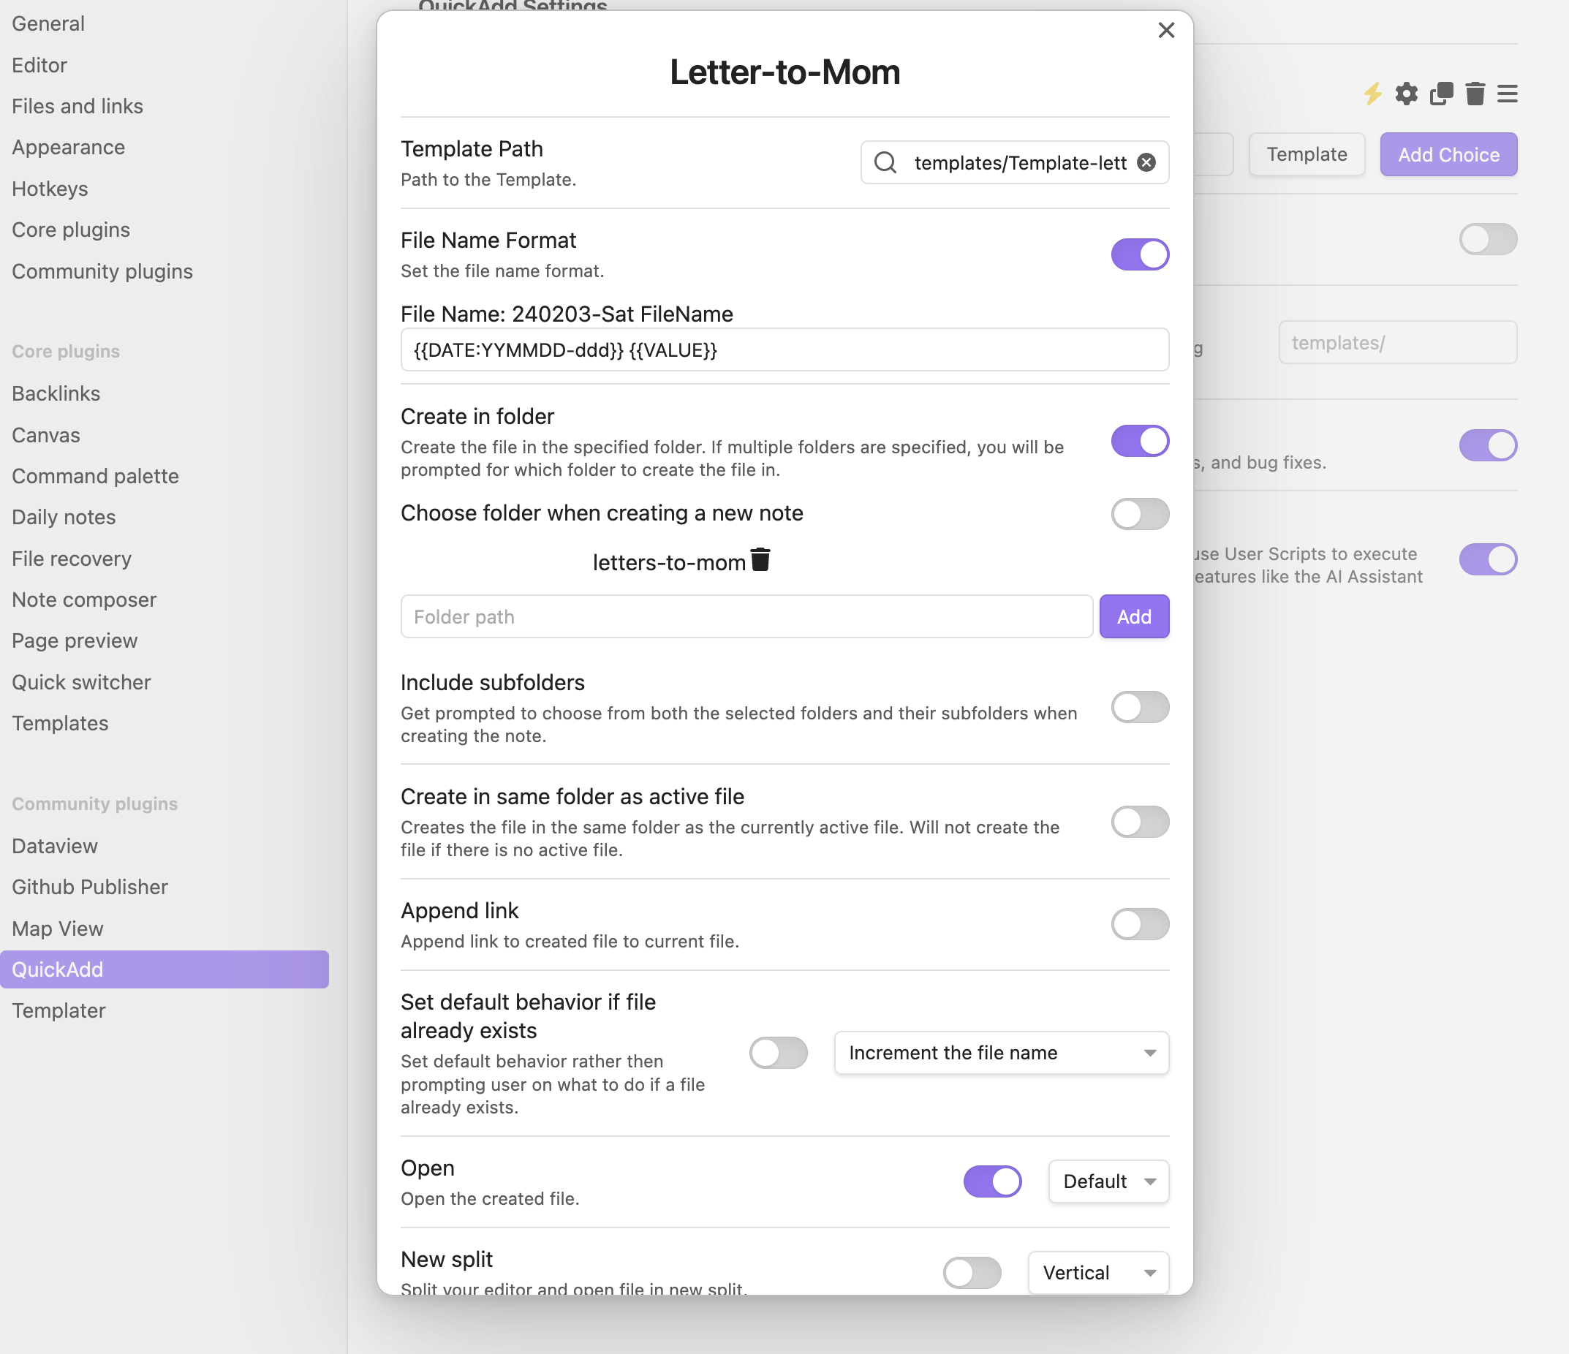Image resolution: width=1569 pixels, height=1354 pixels.
Task: Expand the Open mode Default dropdown
Action: 1108,1181
